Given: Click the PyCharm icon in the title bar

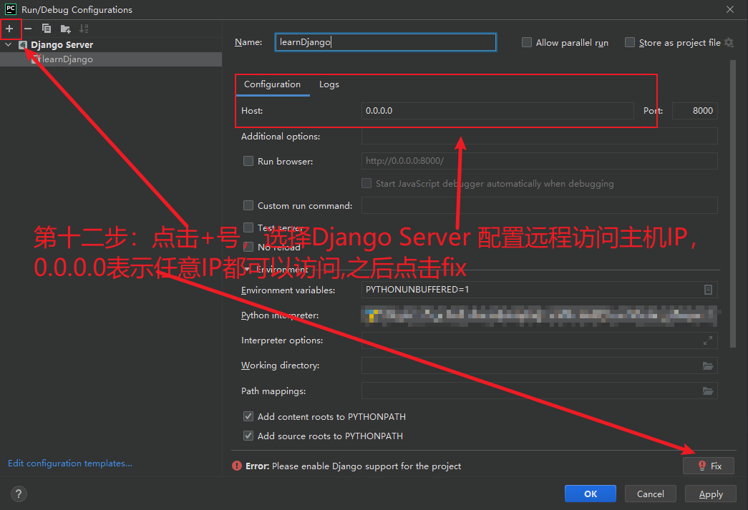Looking at the screenshot, I should [x=11, y=9].
